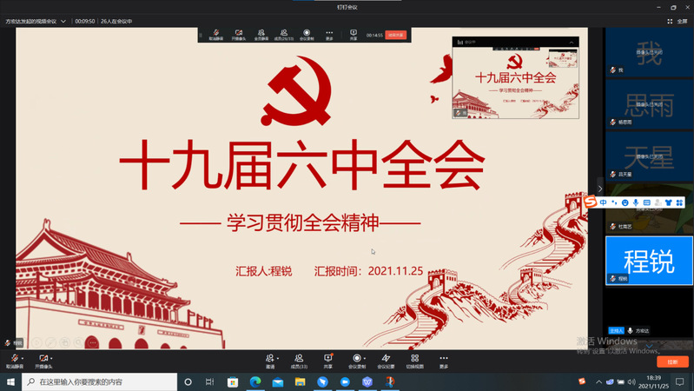Open blue video meeting icon on taskbar
This screenshot has width=694, height=391.
click(x=345, y=381)
